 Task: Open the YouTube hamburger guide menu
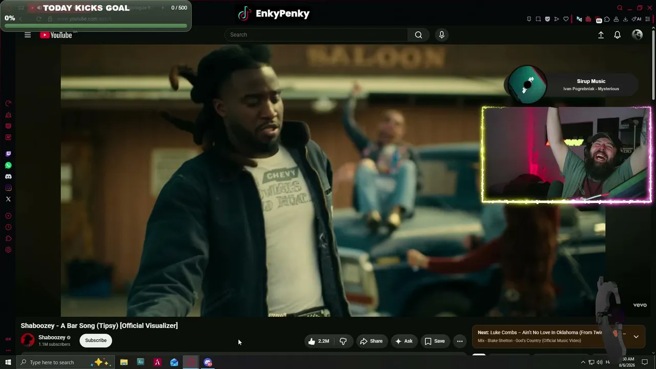click(x=28, y=35)
